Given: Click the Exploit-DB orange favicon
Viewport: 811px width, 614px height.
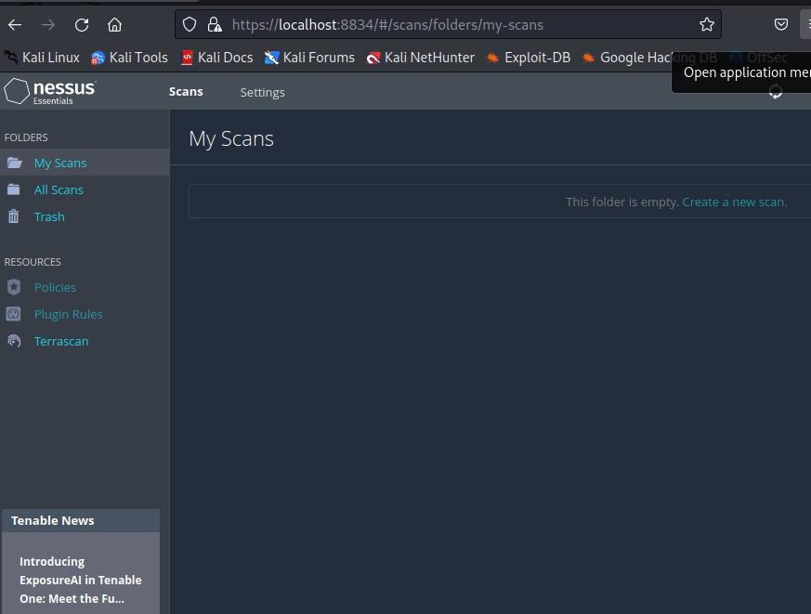Looking at the screenshot, I should (x=492, y=58).
